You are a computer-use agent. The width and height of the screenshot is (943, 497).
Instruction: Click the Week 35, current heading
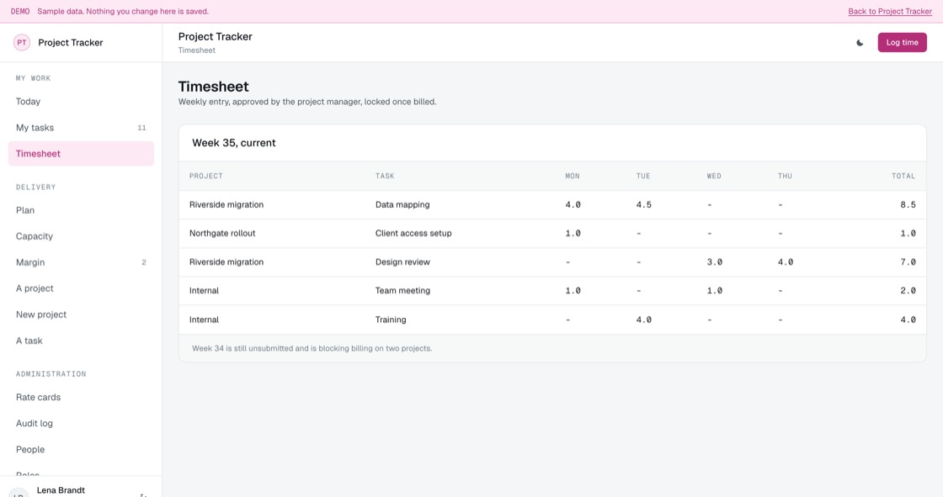(234, 143)
